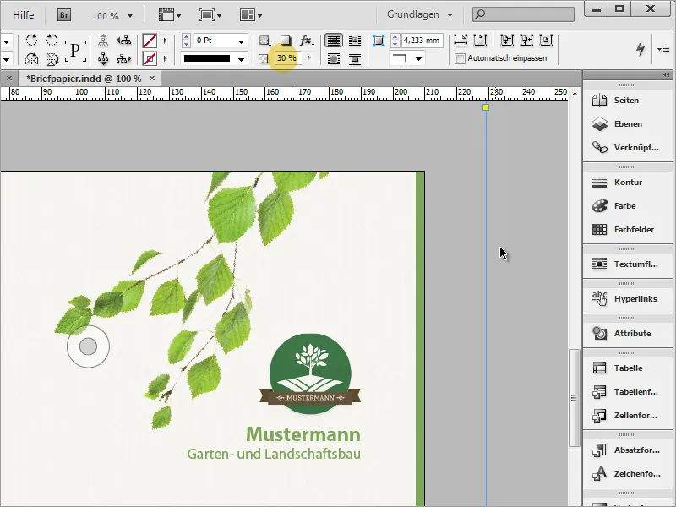Switch to the Briefpapier.indd tab
This screenshot has width=676, height=507.
tap(84, 79)
